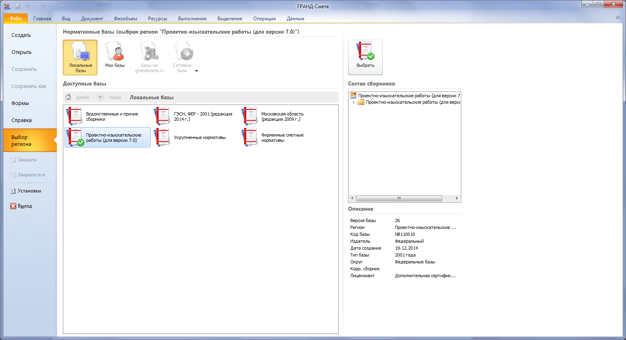Image resolution: width=626 pixels, height=340 pixels.
Task: Open the Выполнение ribbon tab
Action: coord(192,19)
